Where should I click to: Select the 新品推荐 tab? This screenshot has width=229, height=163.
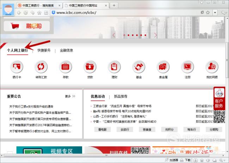click(x=120, y=96)
